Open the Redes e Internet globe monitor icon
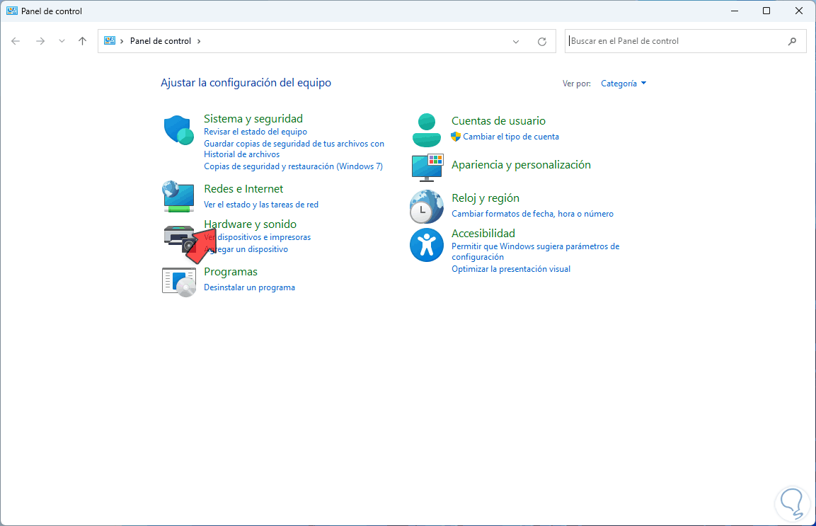The height and width of the screenshot is (526, 816). coord(178,196)
